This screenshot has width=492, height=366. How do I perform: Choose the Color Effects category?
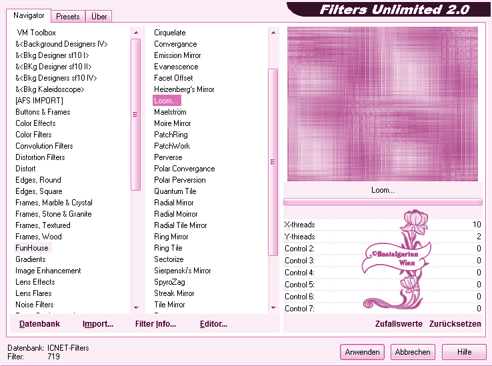(35, 123)
